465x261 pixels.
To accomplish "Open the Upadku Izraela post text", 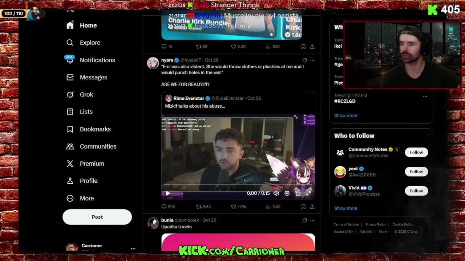I will [176, 227].
